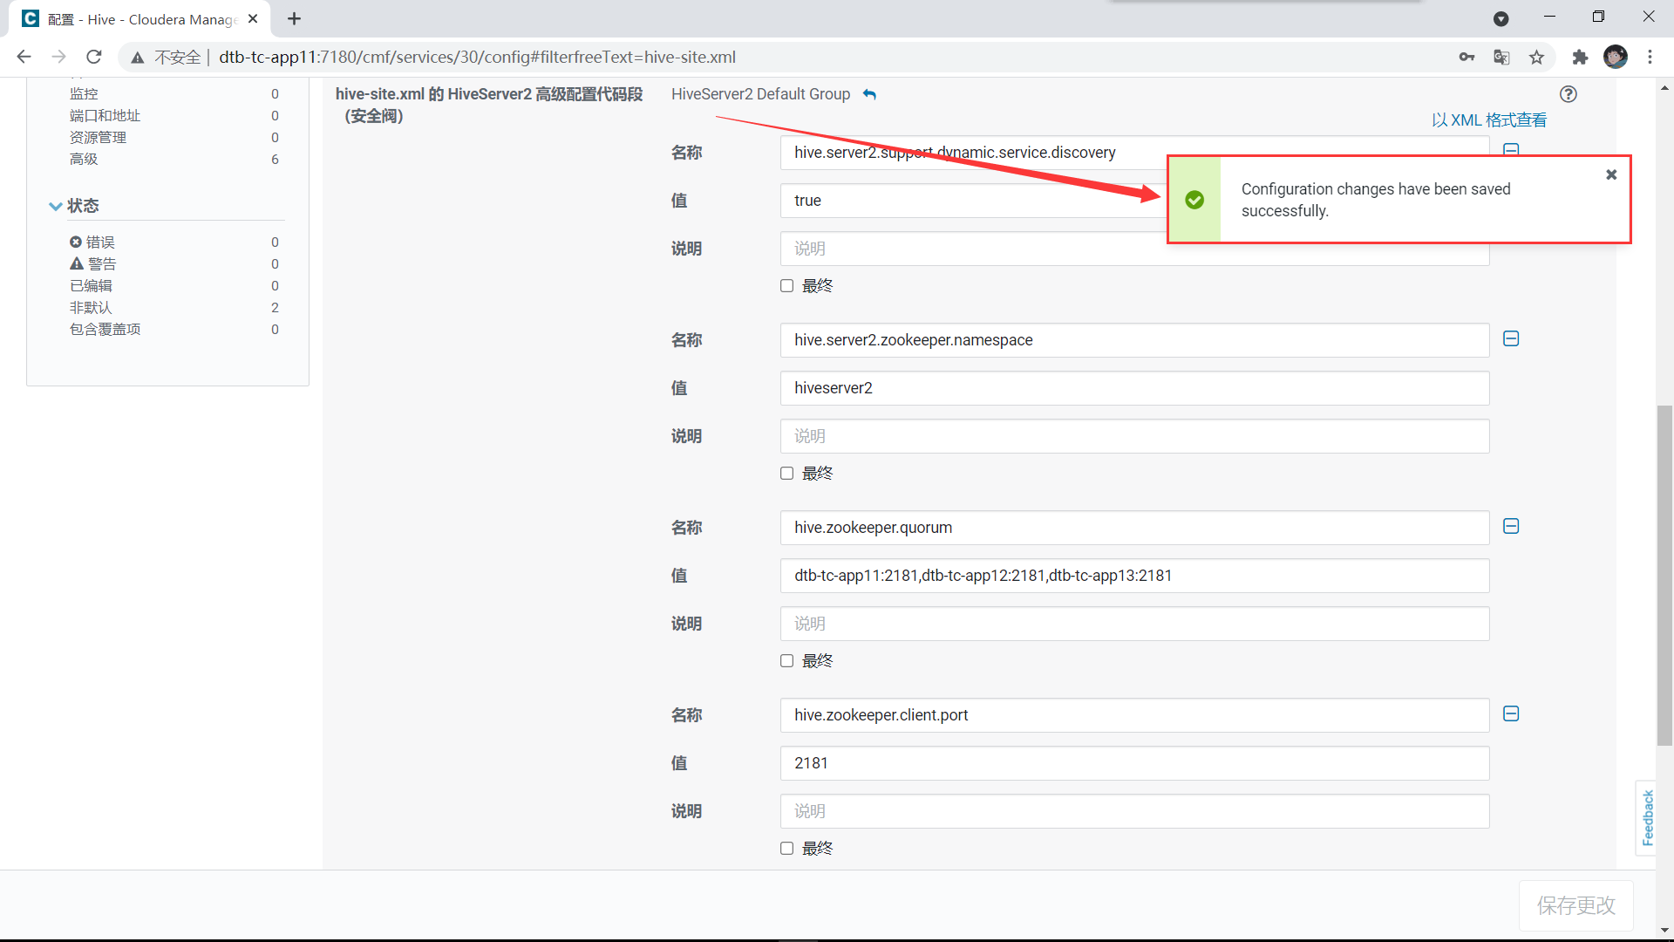This screenshot has height=942, width=1674.
Task: Edit the quorum hosts value field
Action: click(1134, 576)
